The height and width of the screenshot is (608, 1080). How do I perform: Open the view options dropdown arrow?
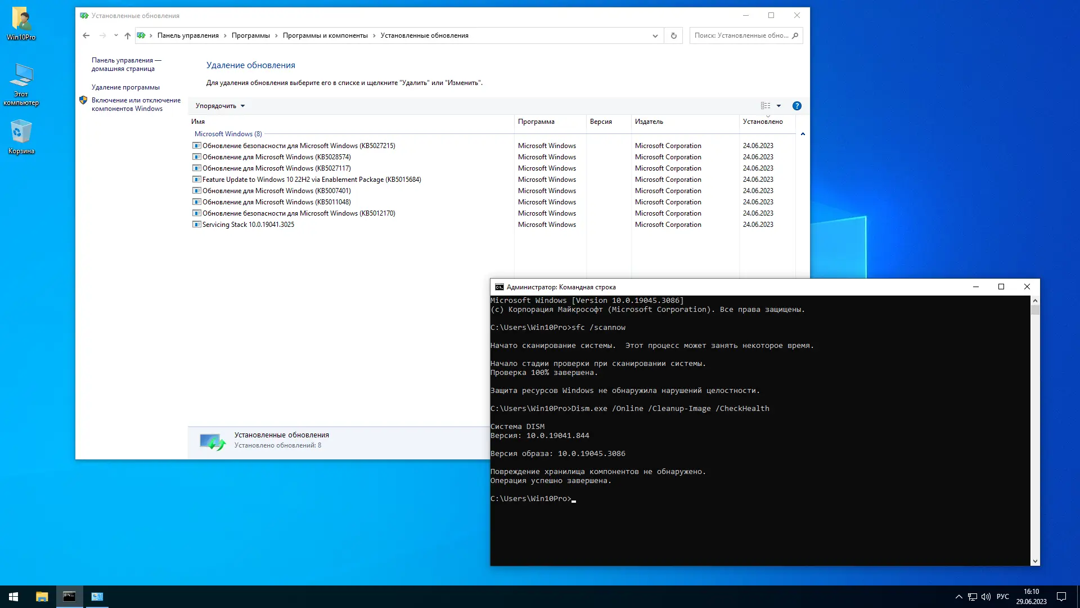click(778, 105)
